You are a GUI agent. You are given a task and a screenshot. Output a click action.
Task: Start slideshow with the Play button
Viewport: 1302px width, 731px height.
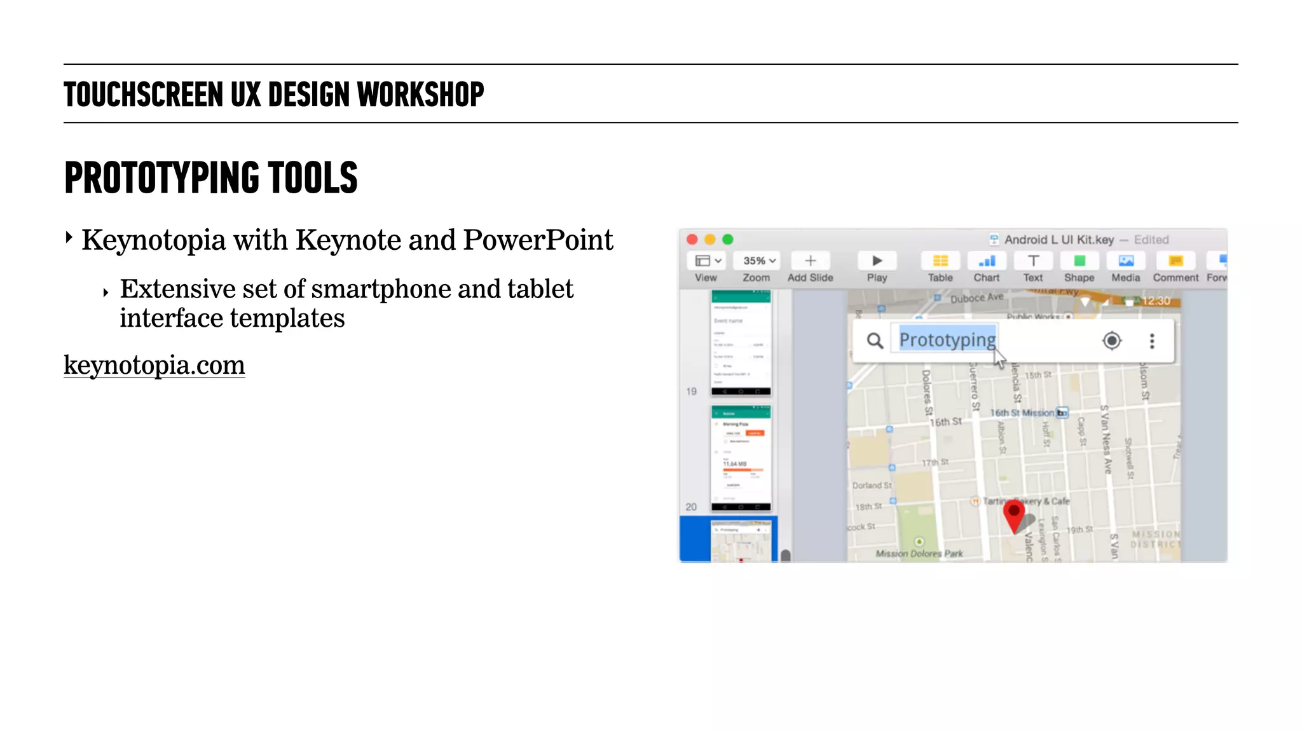coord(877,261)
